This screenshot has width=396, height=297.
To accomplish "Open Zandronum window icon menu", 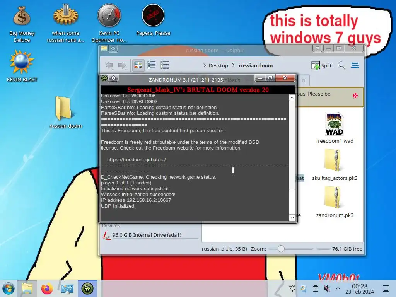I will (104, 78).
